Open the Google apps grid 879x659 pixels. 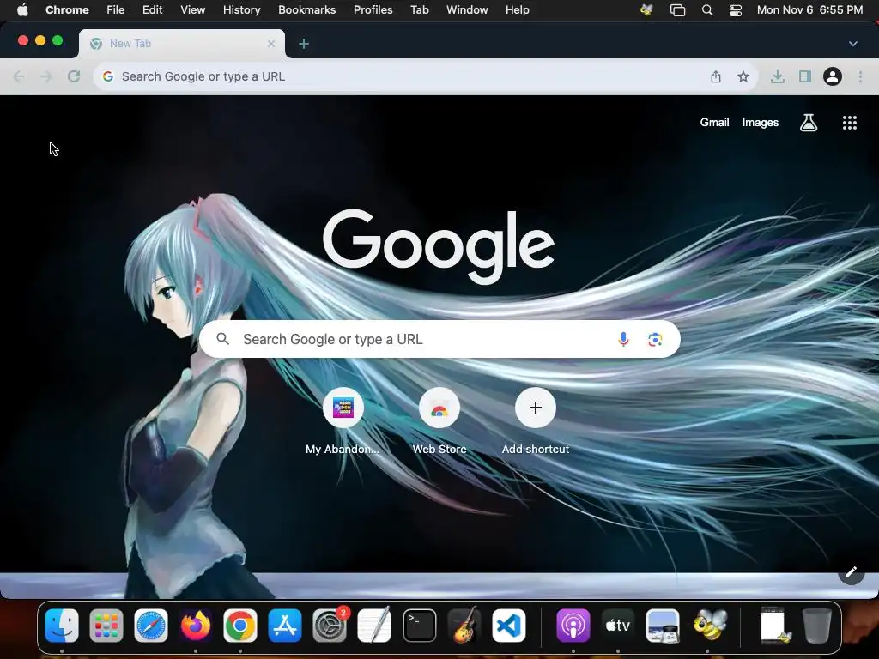click(850, 122)
